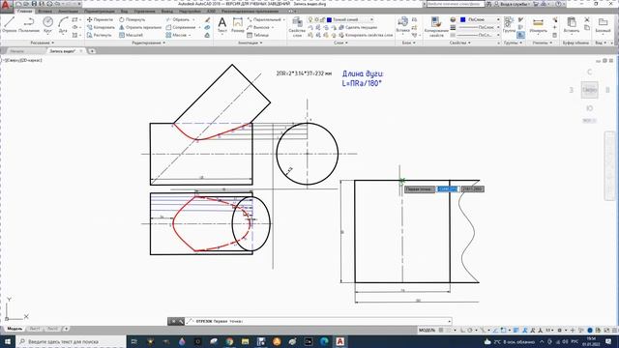Open the Аннотации ribbon tab
The image size is (619, 348).
(69, 11)
